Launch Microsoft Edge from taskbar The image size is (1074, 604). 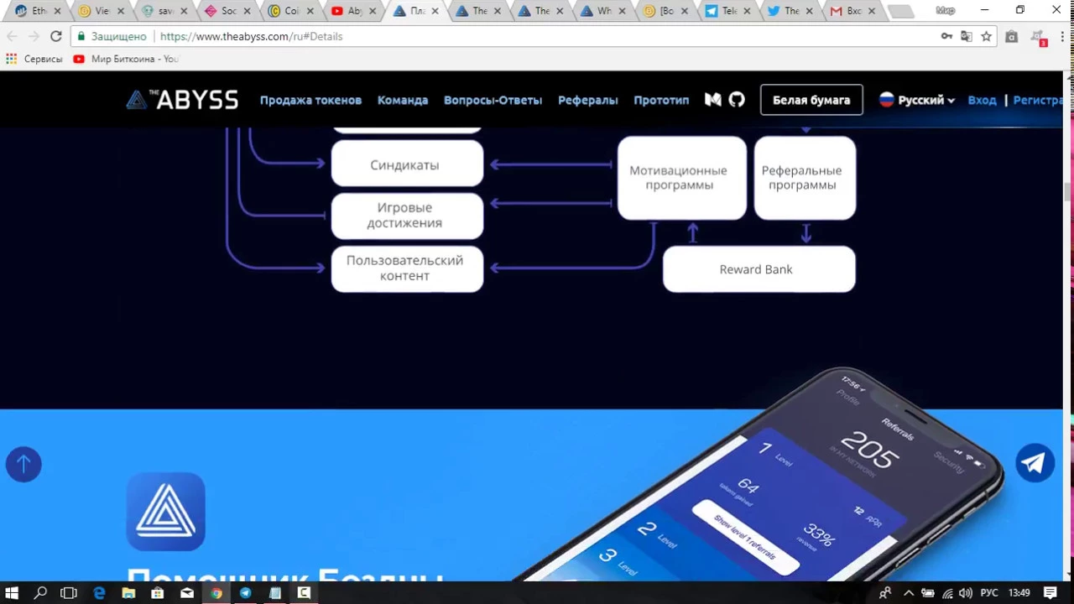tap(99, 593)
